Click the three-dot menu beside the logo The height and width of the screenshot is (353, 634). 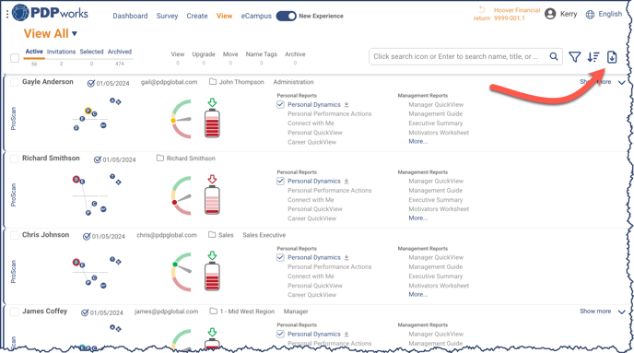[7, 14]
